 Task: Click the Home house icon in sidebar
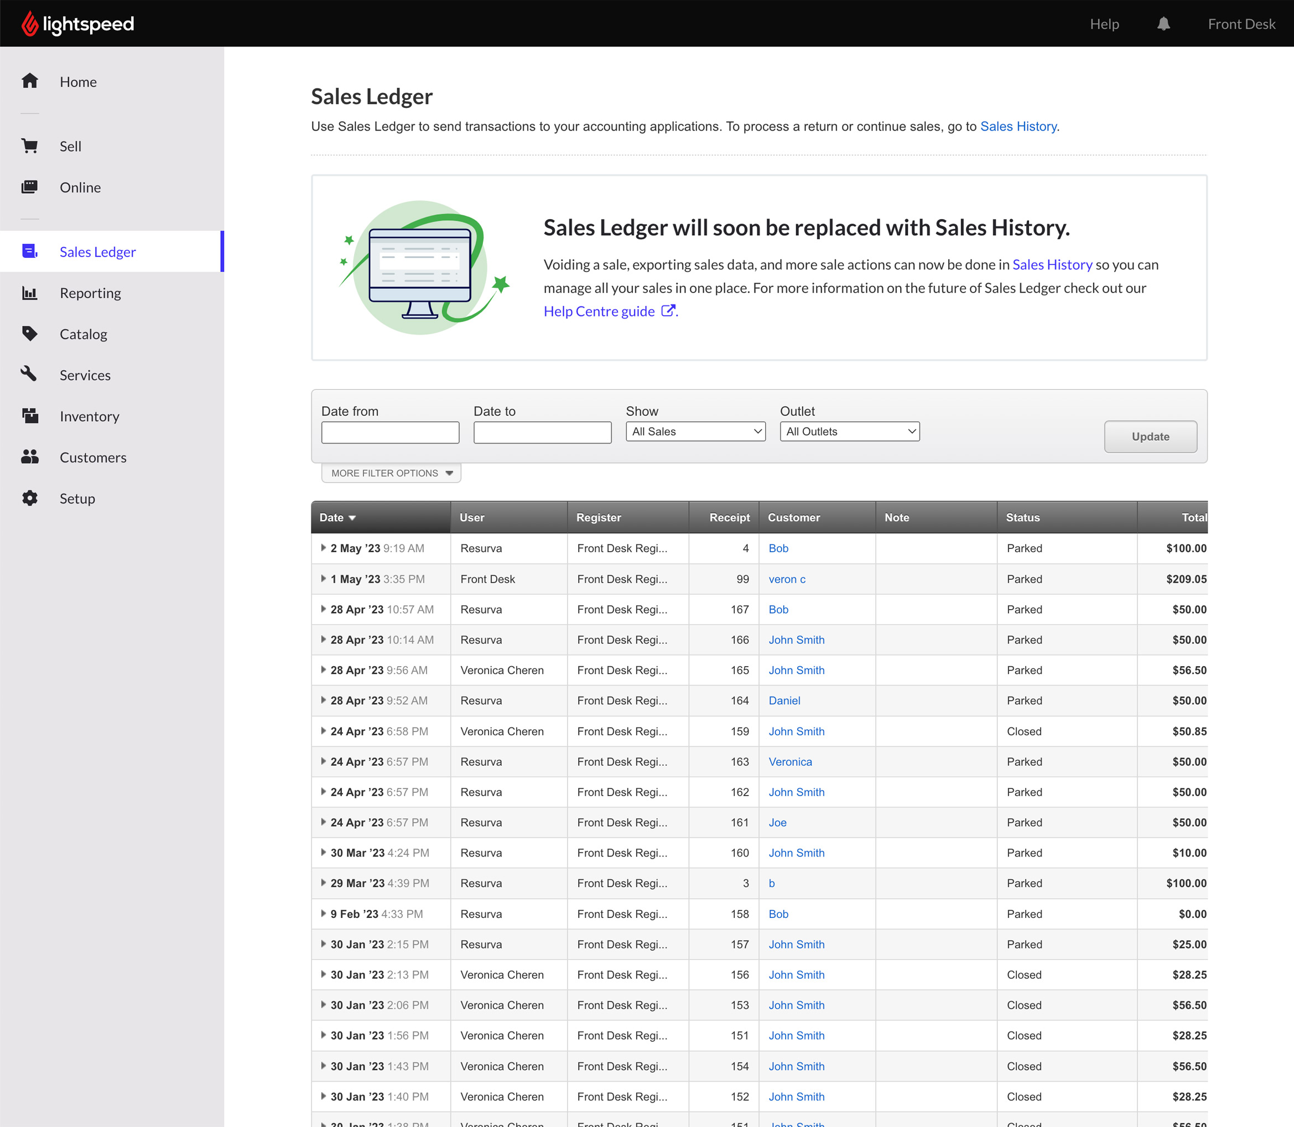[x=29, y=81]
